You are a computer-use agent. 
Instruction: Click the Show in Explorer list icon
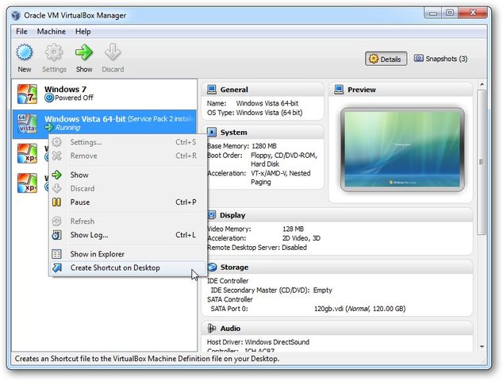(x=57, y=254)
